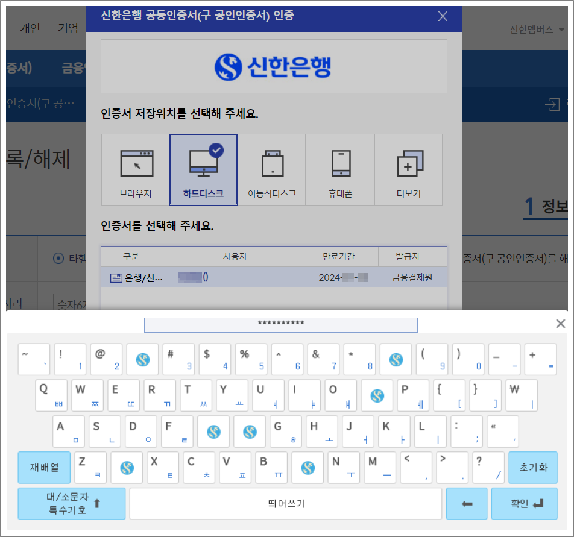Tap the tilde backtick key
Viewport: 574px width, 537px height.
tap(34, 360)
